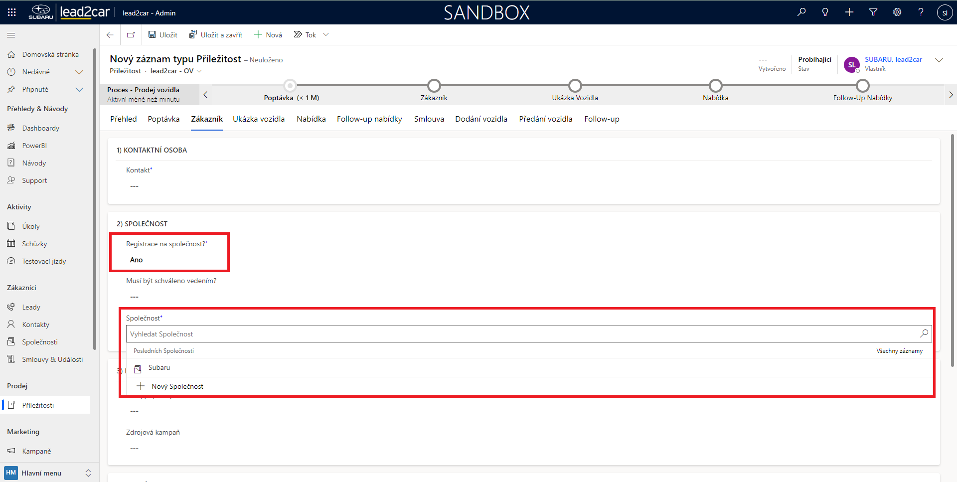Toggle the 'Registrace na společnost?' value Ano
The image size is (957, 482).
(136, 260)
